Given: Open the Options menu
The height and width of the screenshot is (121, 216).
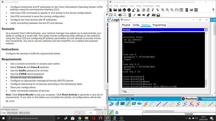Looking at the screenshot, I should point(124,6).
